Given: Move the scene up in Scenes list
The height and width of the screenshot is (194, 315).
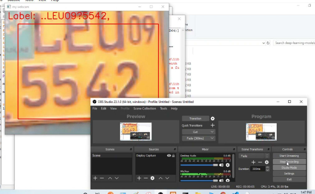Looking at the screenshot, I should [110, 178].
